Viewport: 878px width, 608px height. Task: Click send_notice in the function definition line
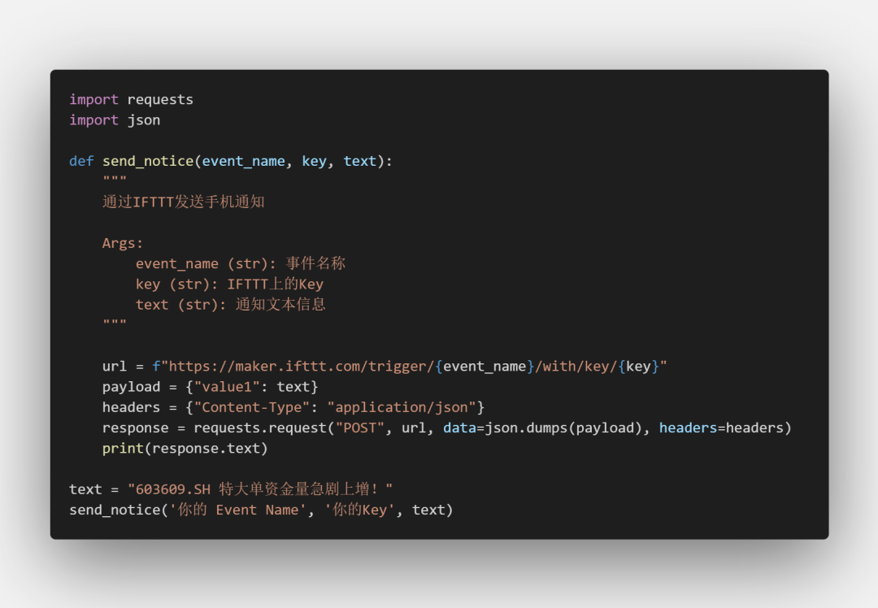(148, 161)
